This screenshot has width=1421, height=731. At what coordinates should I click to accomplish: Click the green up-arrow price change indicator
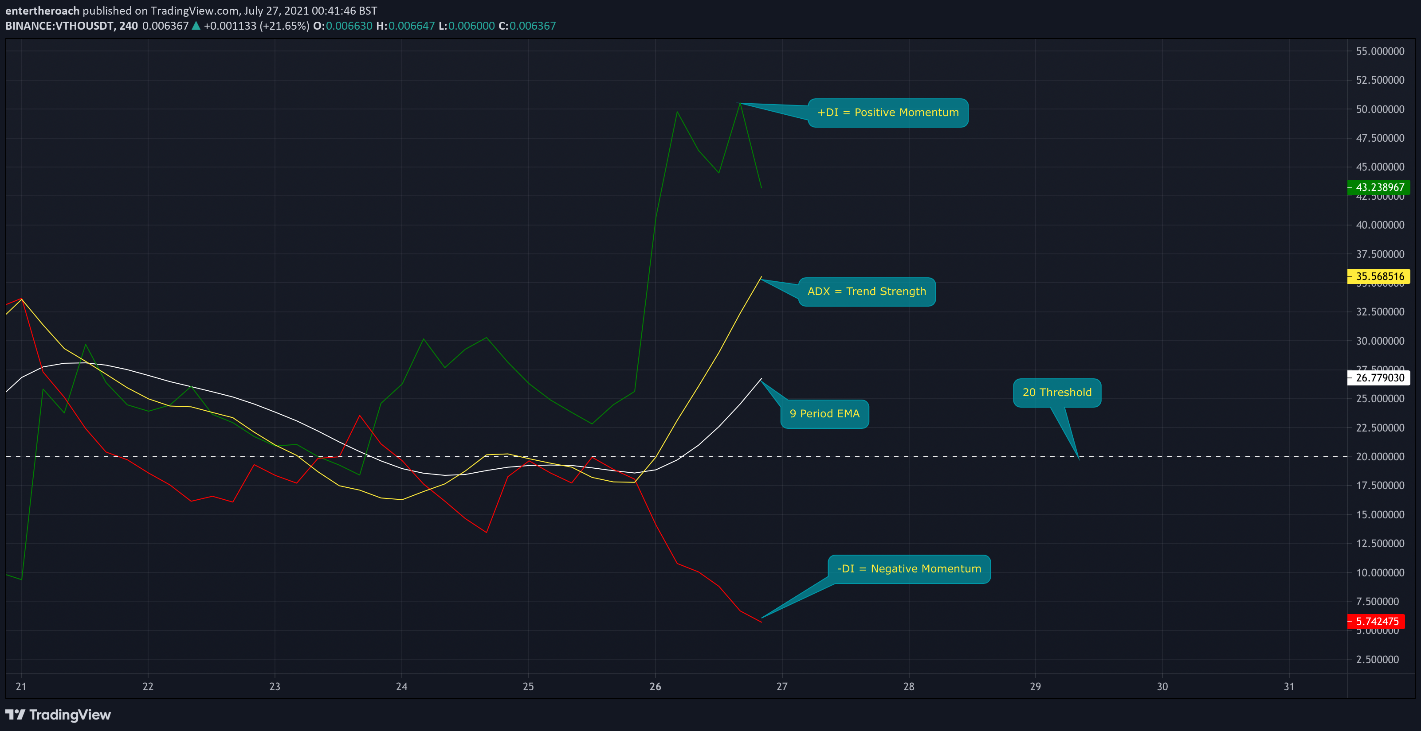tap(196, 25)
